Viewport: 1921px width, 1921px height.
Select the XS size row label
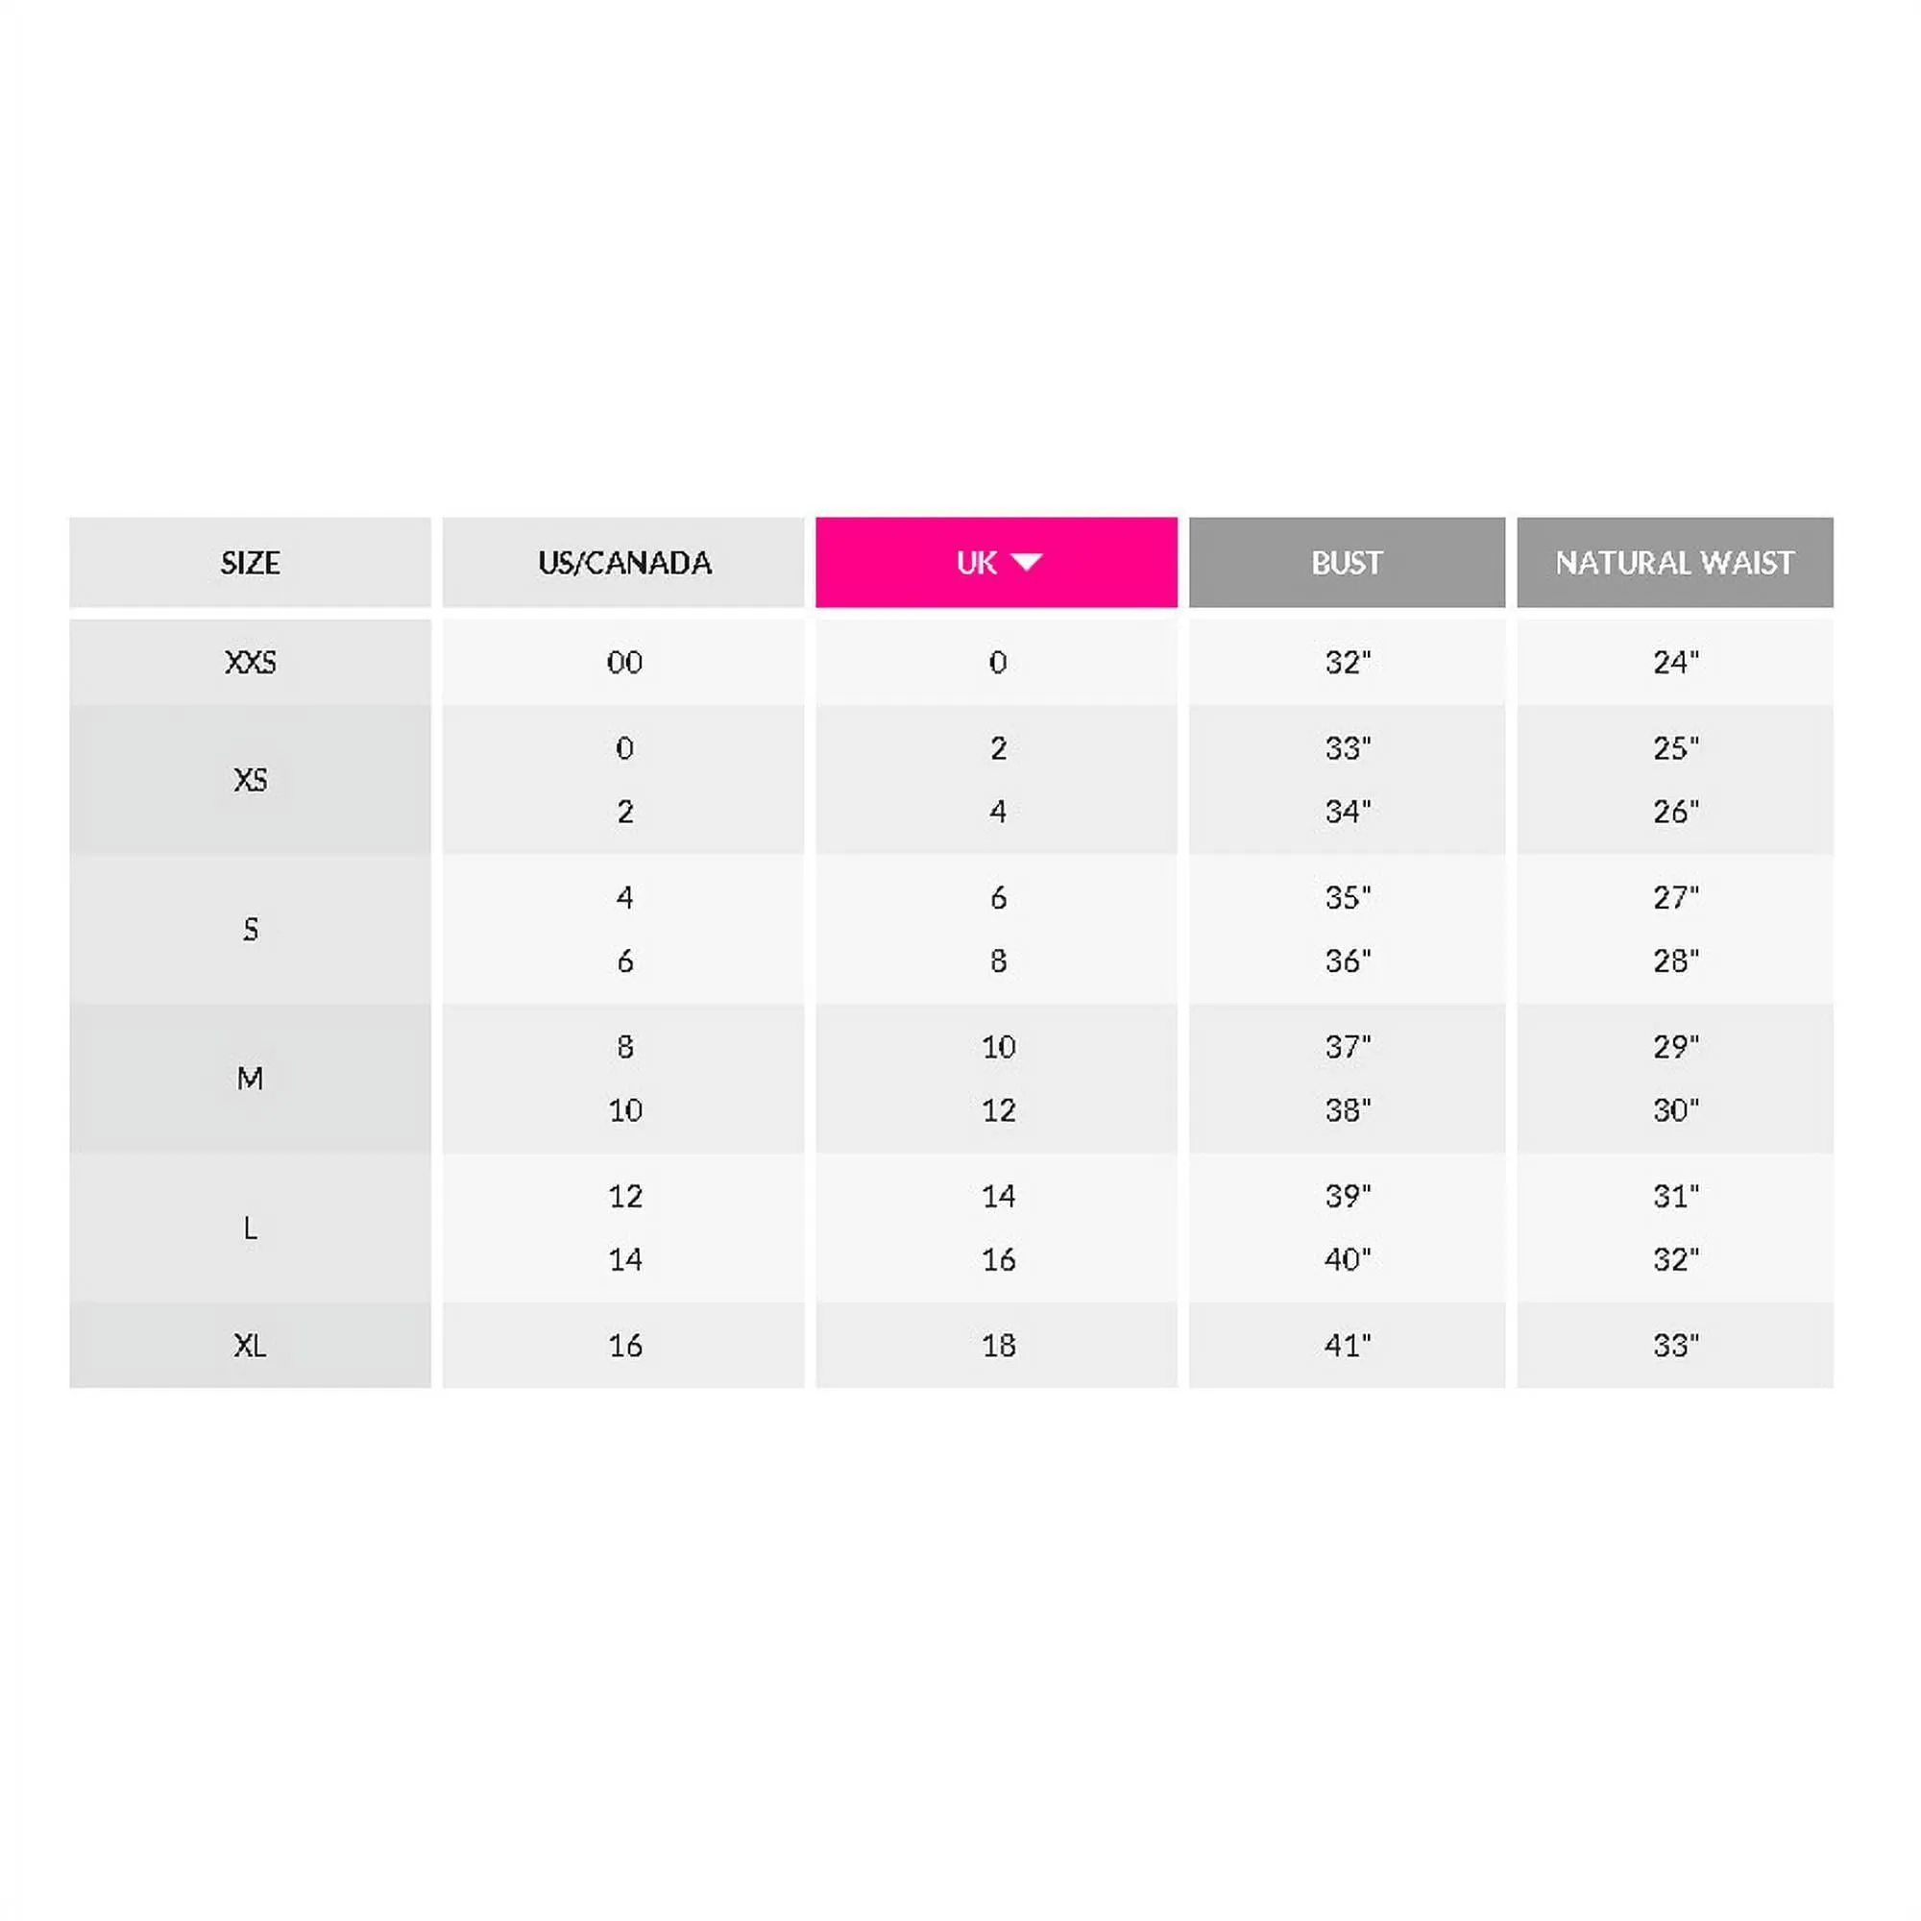(250, 780)
